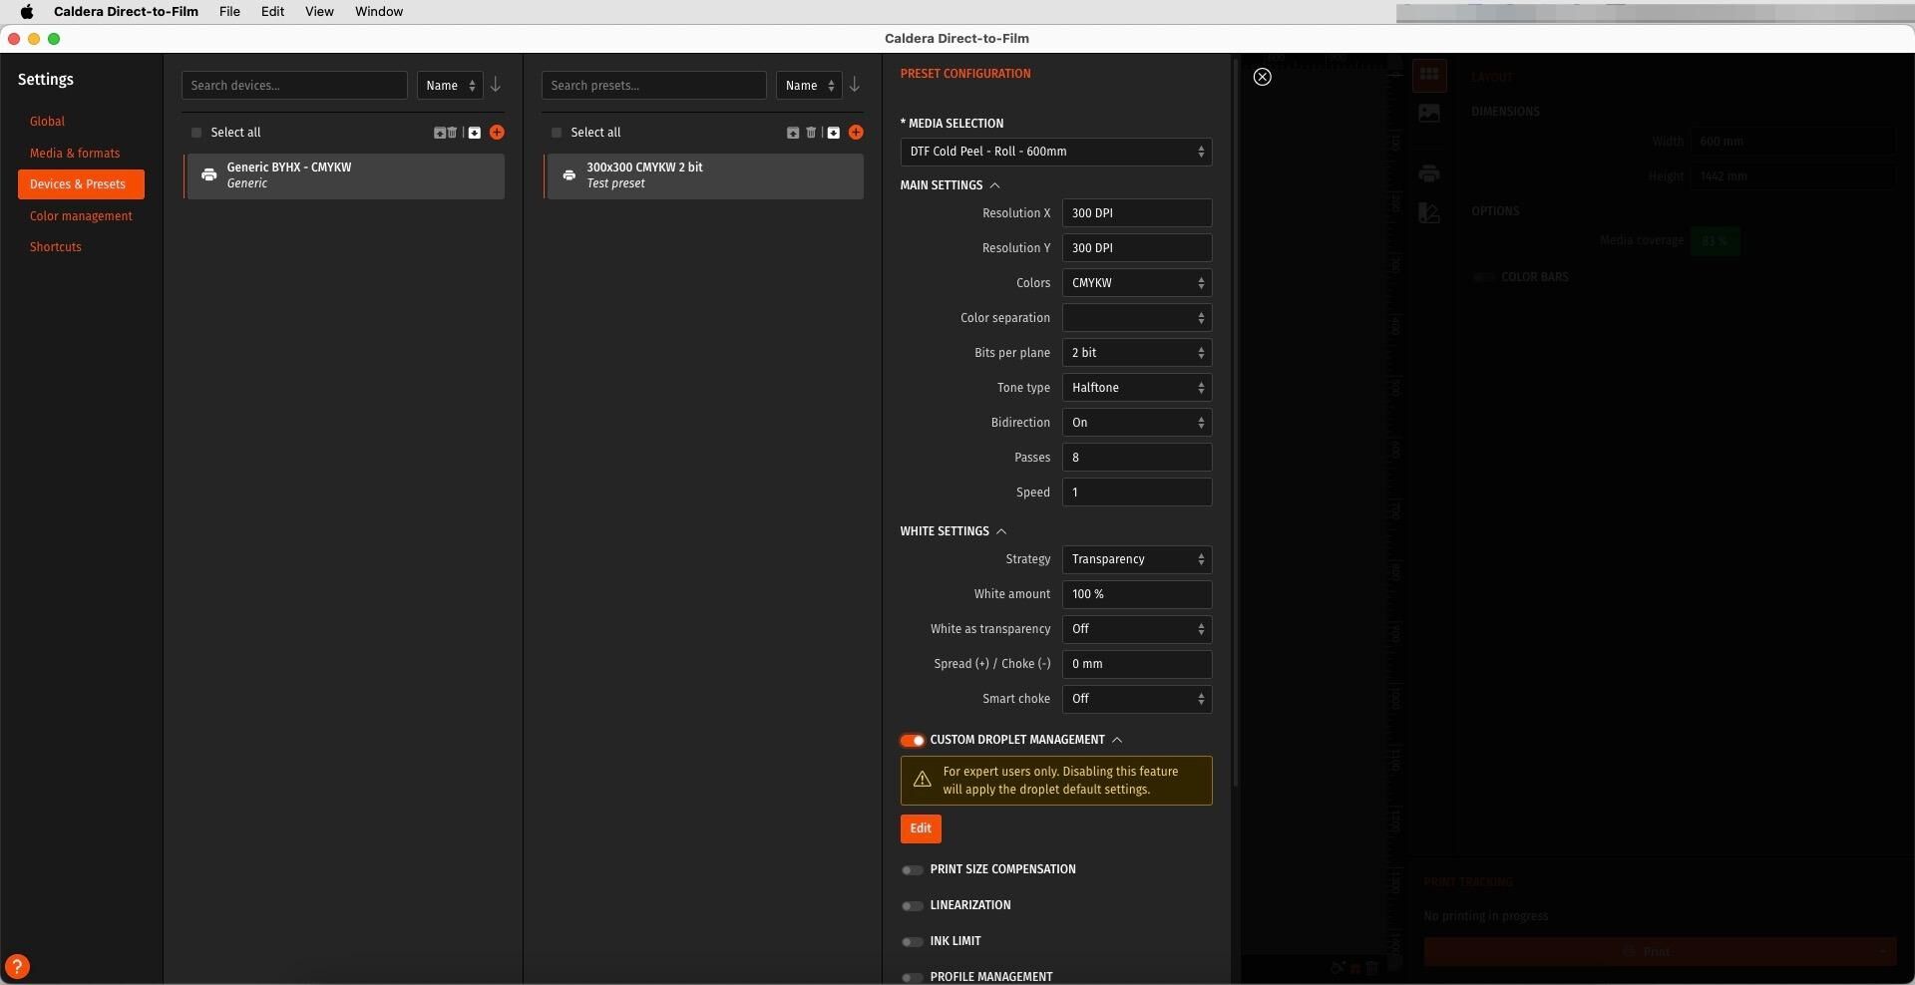Open the Tone type dropdown

[x=1136, y=388]
